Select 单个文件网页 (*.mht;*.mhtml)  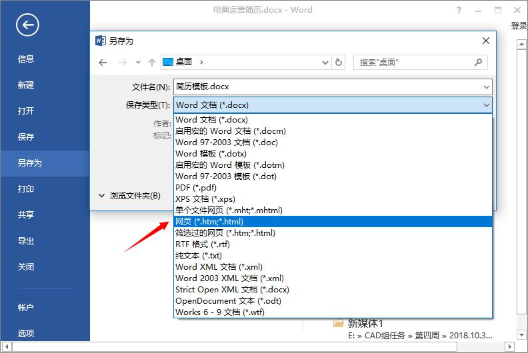[333, 210]
